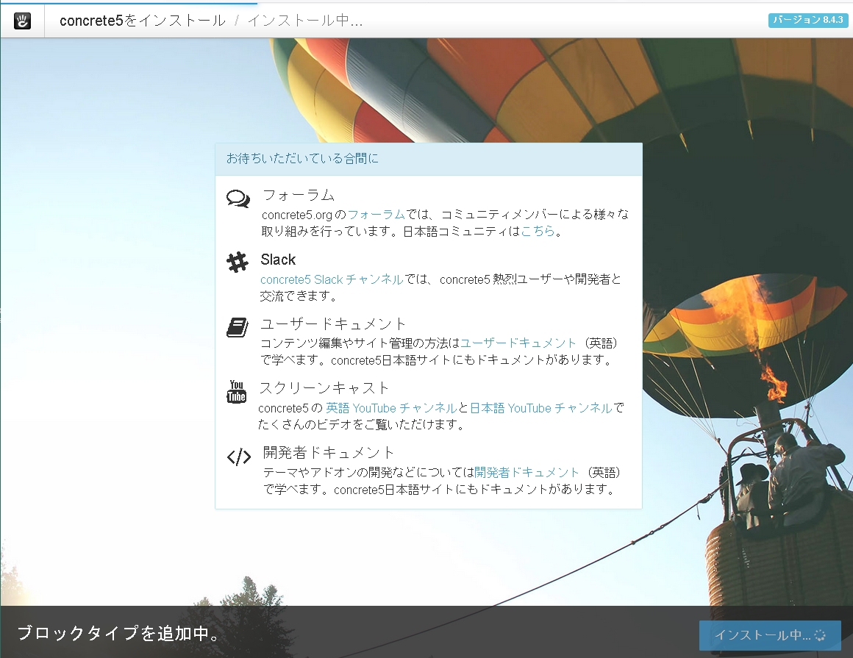853x658 pixels.
Task: Open the 日本語 YouTube チャンネル link
Action: [541, 408]
